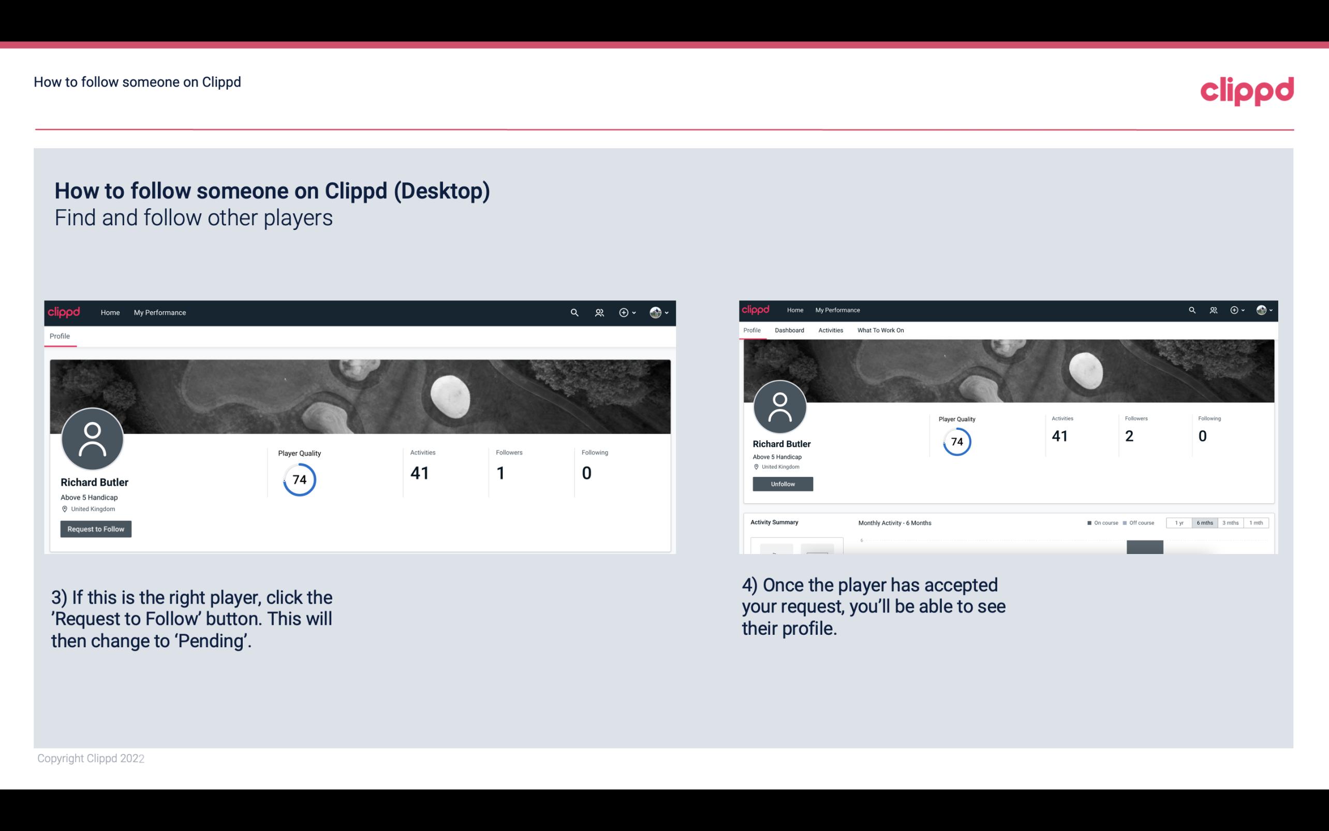Click the search icon in the navbar
This screenshot has height=831, width=1329.
[572, 313]
